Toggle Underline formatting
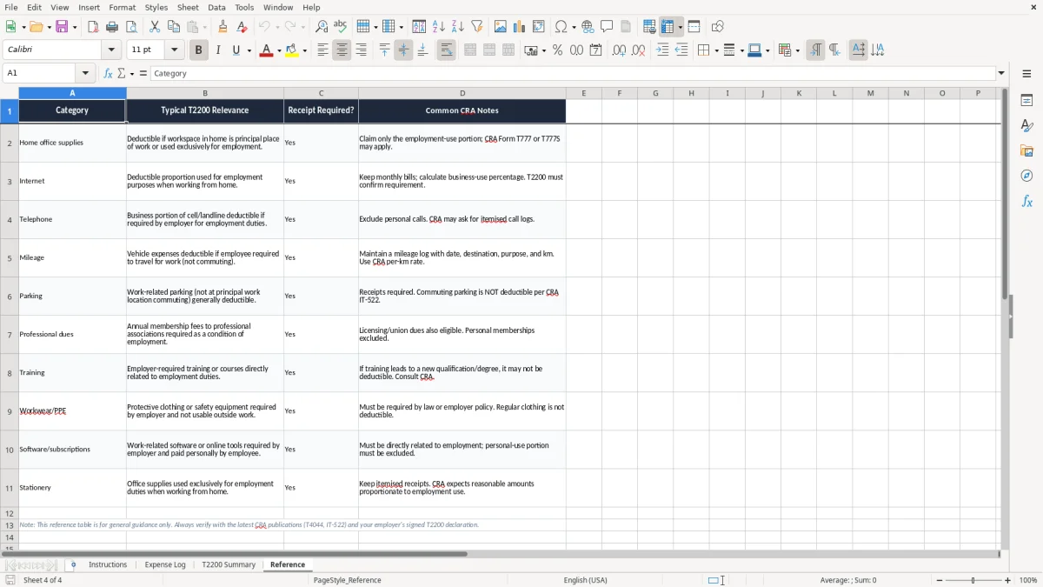 point(236,50)
